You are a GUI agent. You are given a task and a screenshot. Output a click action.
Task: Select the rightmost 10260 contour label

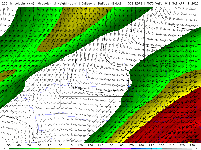point(131,88)
